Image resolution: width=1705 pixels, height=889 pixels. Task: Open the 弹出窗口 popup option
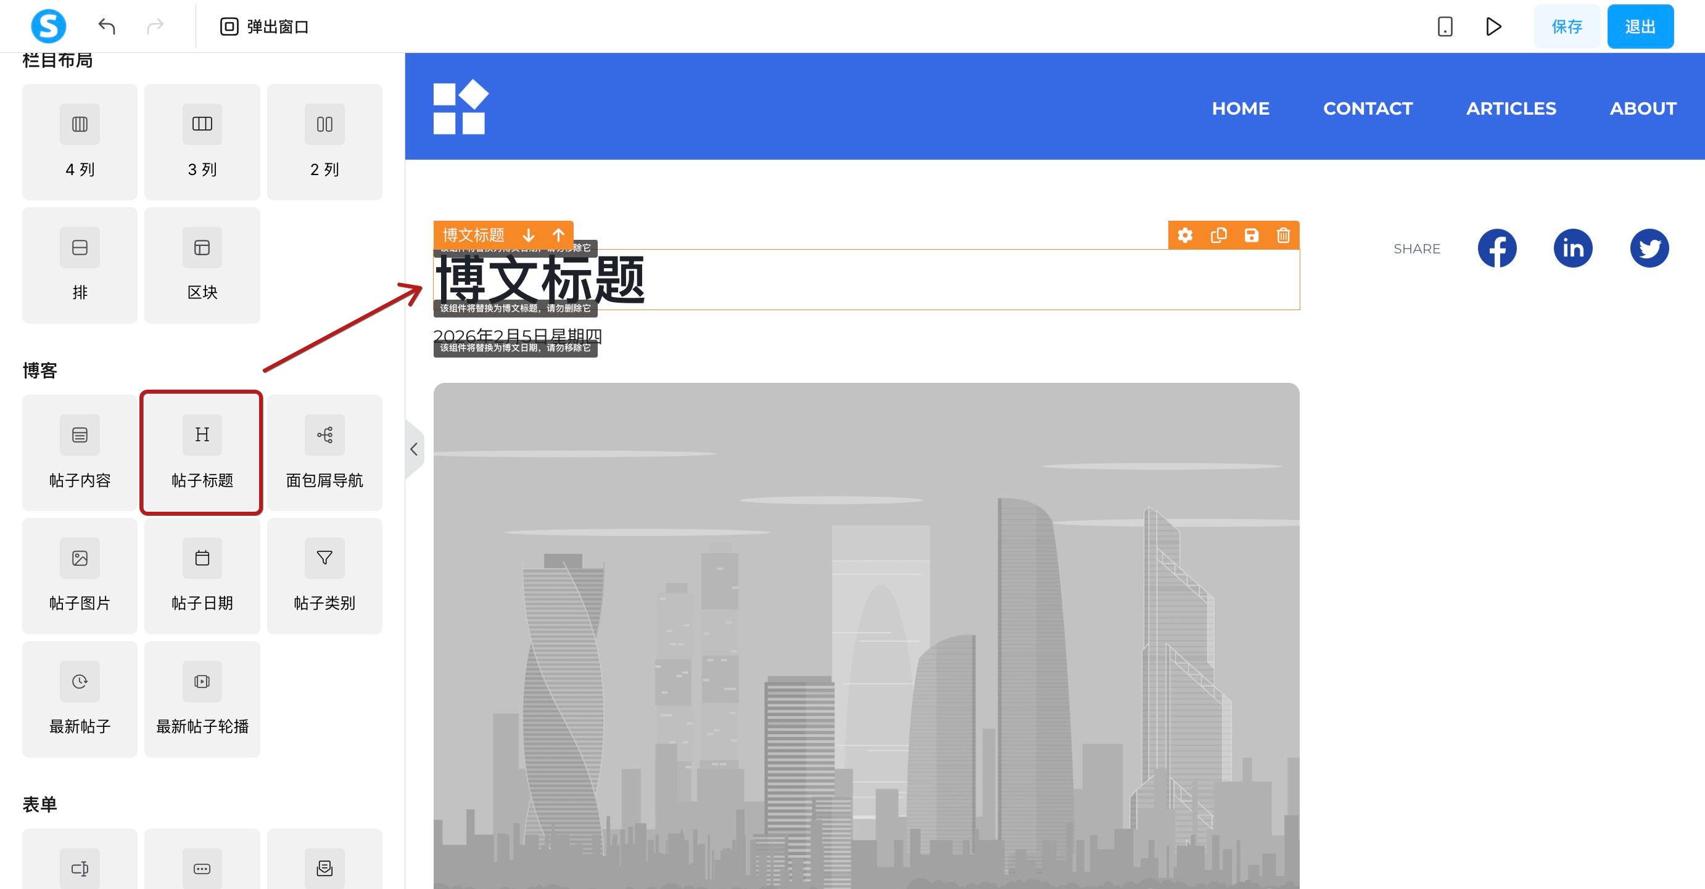pos(264,27)
